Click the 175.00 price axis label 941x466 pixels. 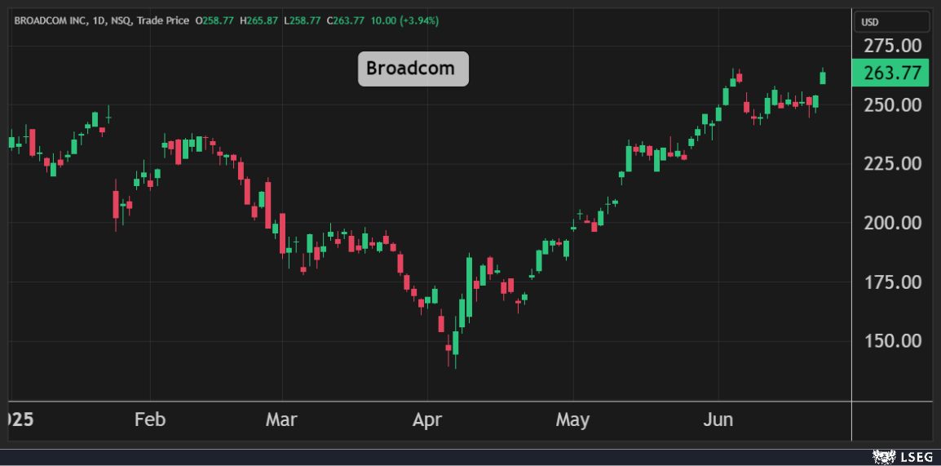click(x=892, y=282)
